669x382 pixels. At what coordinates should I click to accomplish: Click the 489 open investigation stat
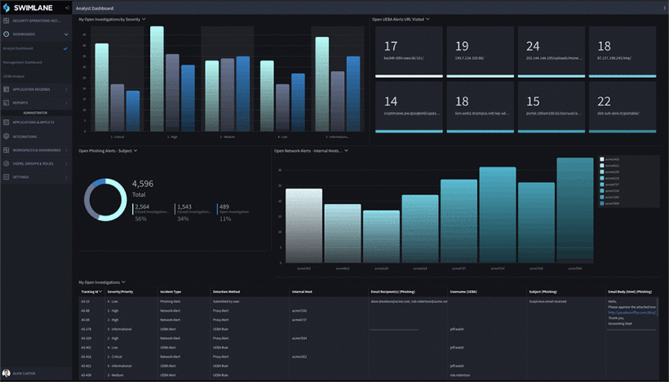233,212
